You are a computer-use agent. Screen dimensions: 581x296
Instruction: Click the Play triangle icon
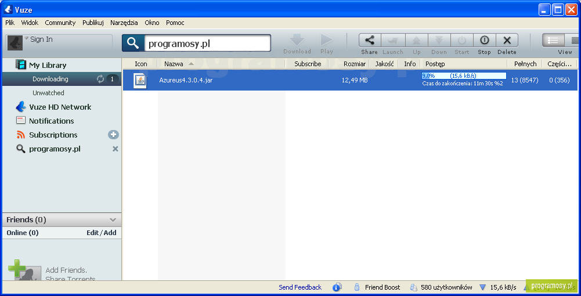point(326,40)
